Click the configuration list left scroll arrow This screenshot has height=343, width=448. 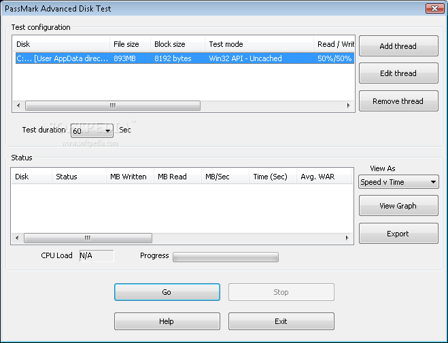(x=18, y=105)
